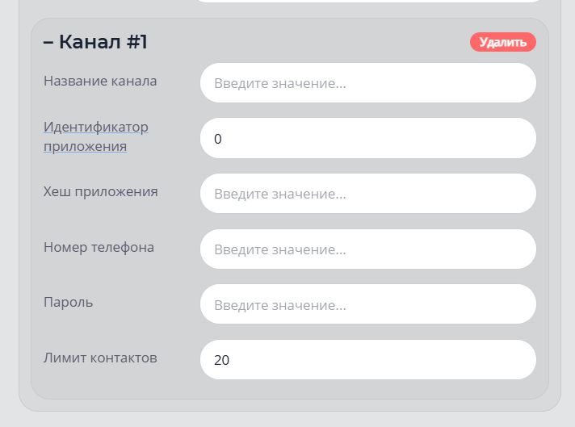The image size is (575, 427).
Task: Click the 20 value in contacts limit field
Action: pyautogui.click(x=221, y=360)
